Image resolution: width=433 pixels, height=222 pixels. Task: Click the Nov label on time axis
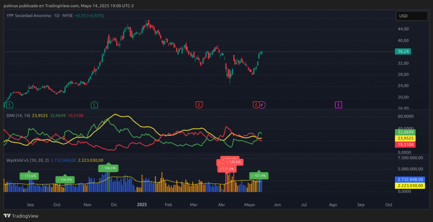[x=87, y=205]
